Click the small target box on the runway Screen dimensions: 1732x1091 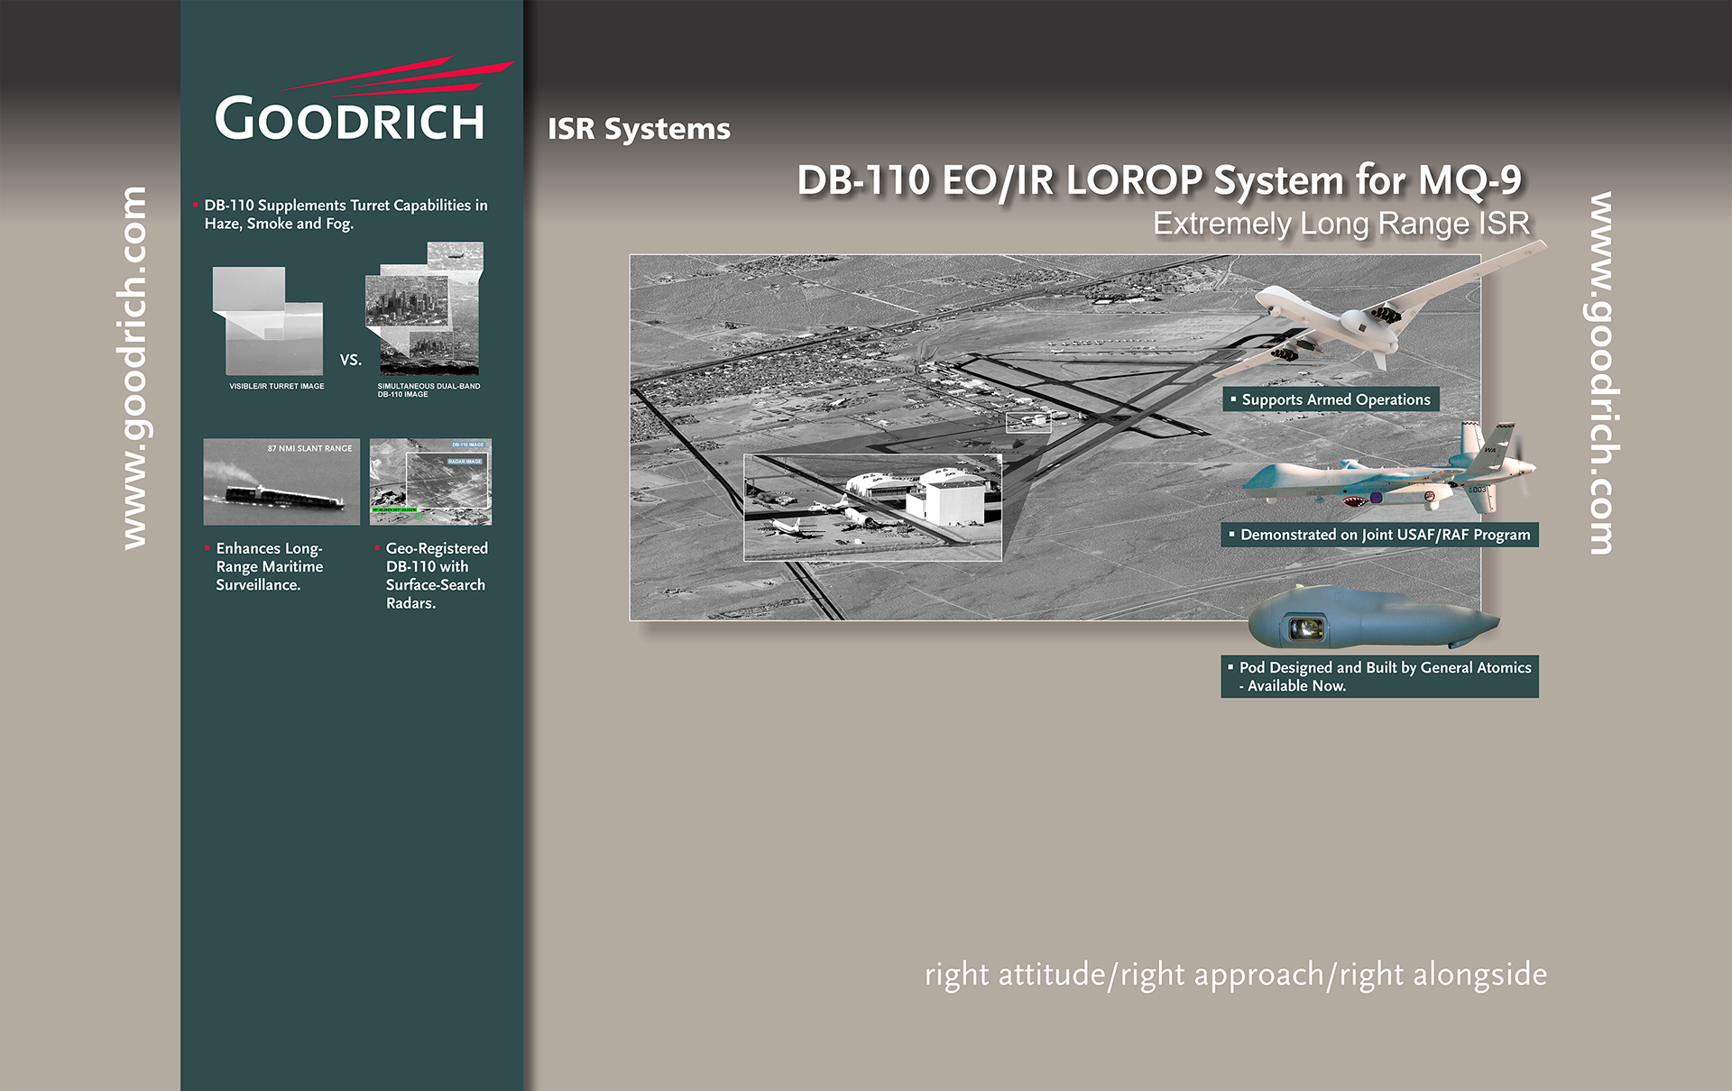[x=1028, y=422]
